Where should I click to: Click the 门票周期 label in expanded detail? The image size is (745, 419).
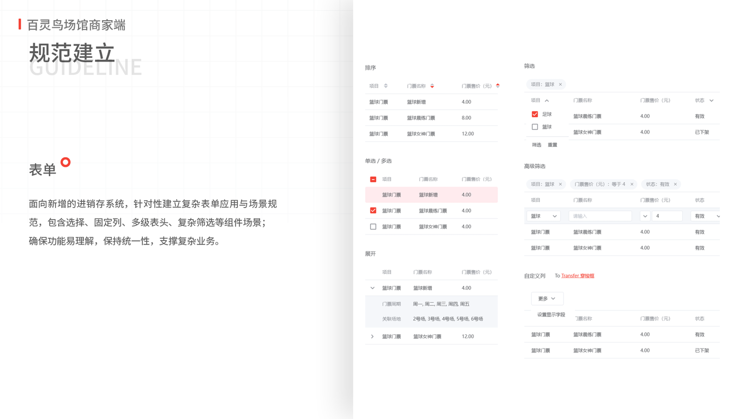click(392, 304)
